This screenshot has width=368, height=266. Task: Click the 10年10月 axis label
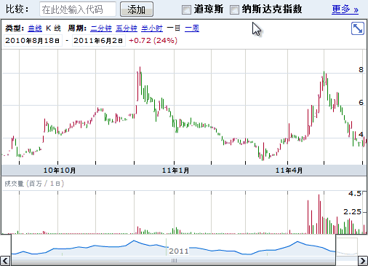[x=60, y=171]
